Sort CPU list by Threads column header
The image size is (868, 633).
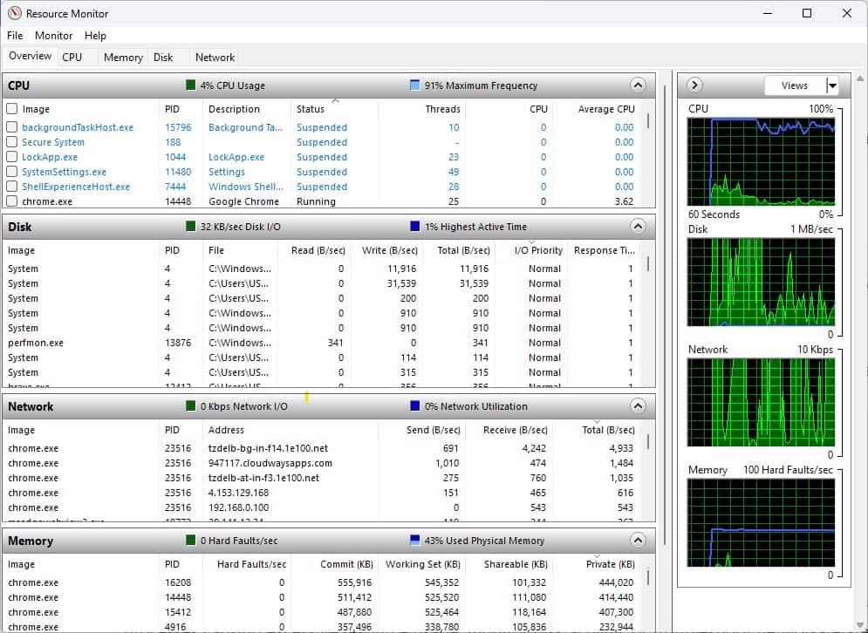click(421, 109)
